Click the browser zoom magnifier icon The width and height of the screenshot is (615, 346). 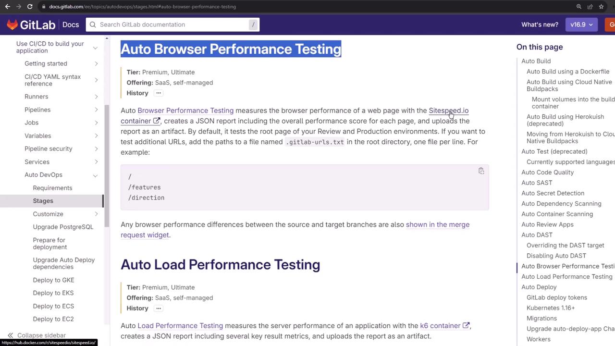coord(579,7)
